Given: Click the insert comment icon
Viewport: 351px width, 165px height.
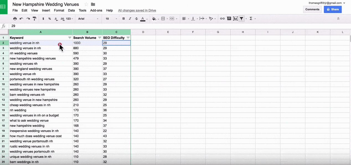Looking at the screenshot, I should (229, 19).
